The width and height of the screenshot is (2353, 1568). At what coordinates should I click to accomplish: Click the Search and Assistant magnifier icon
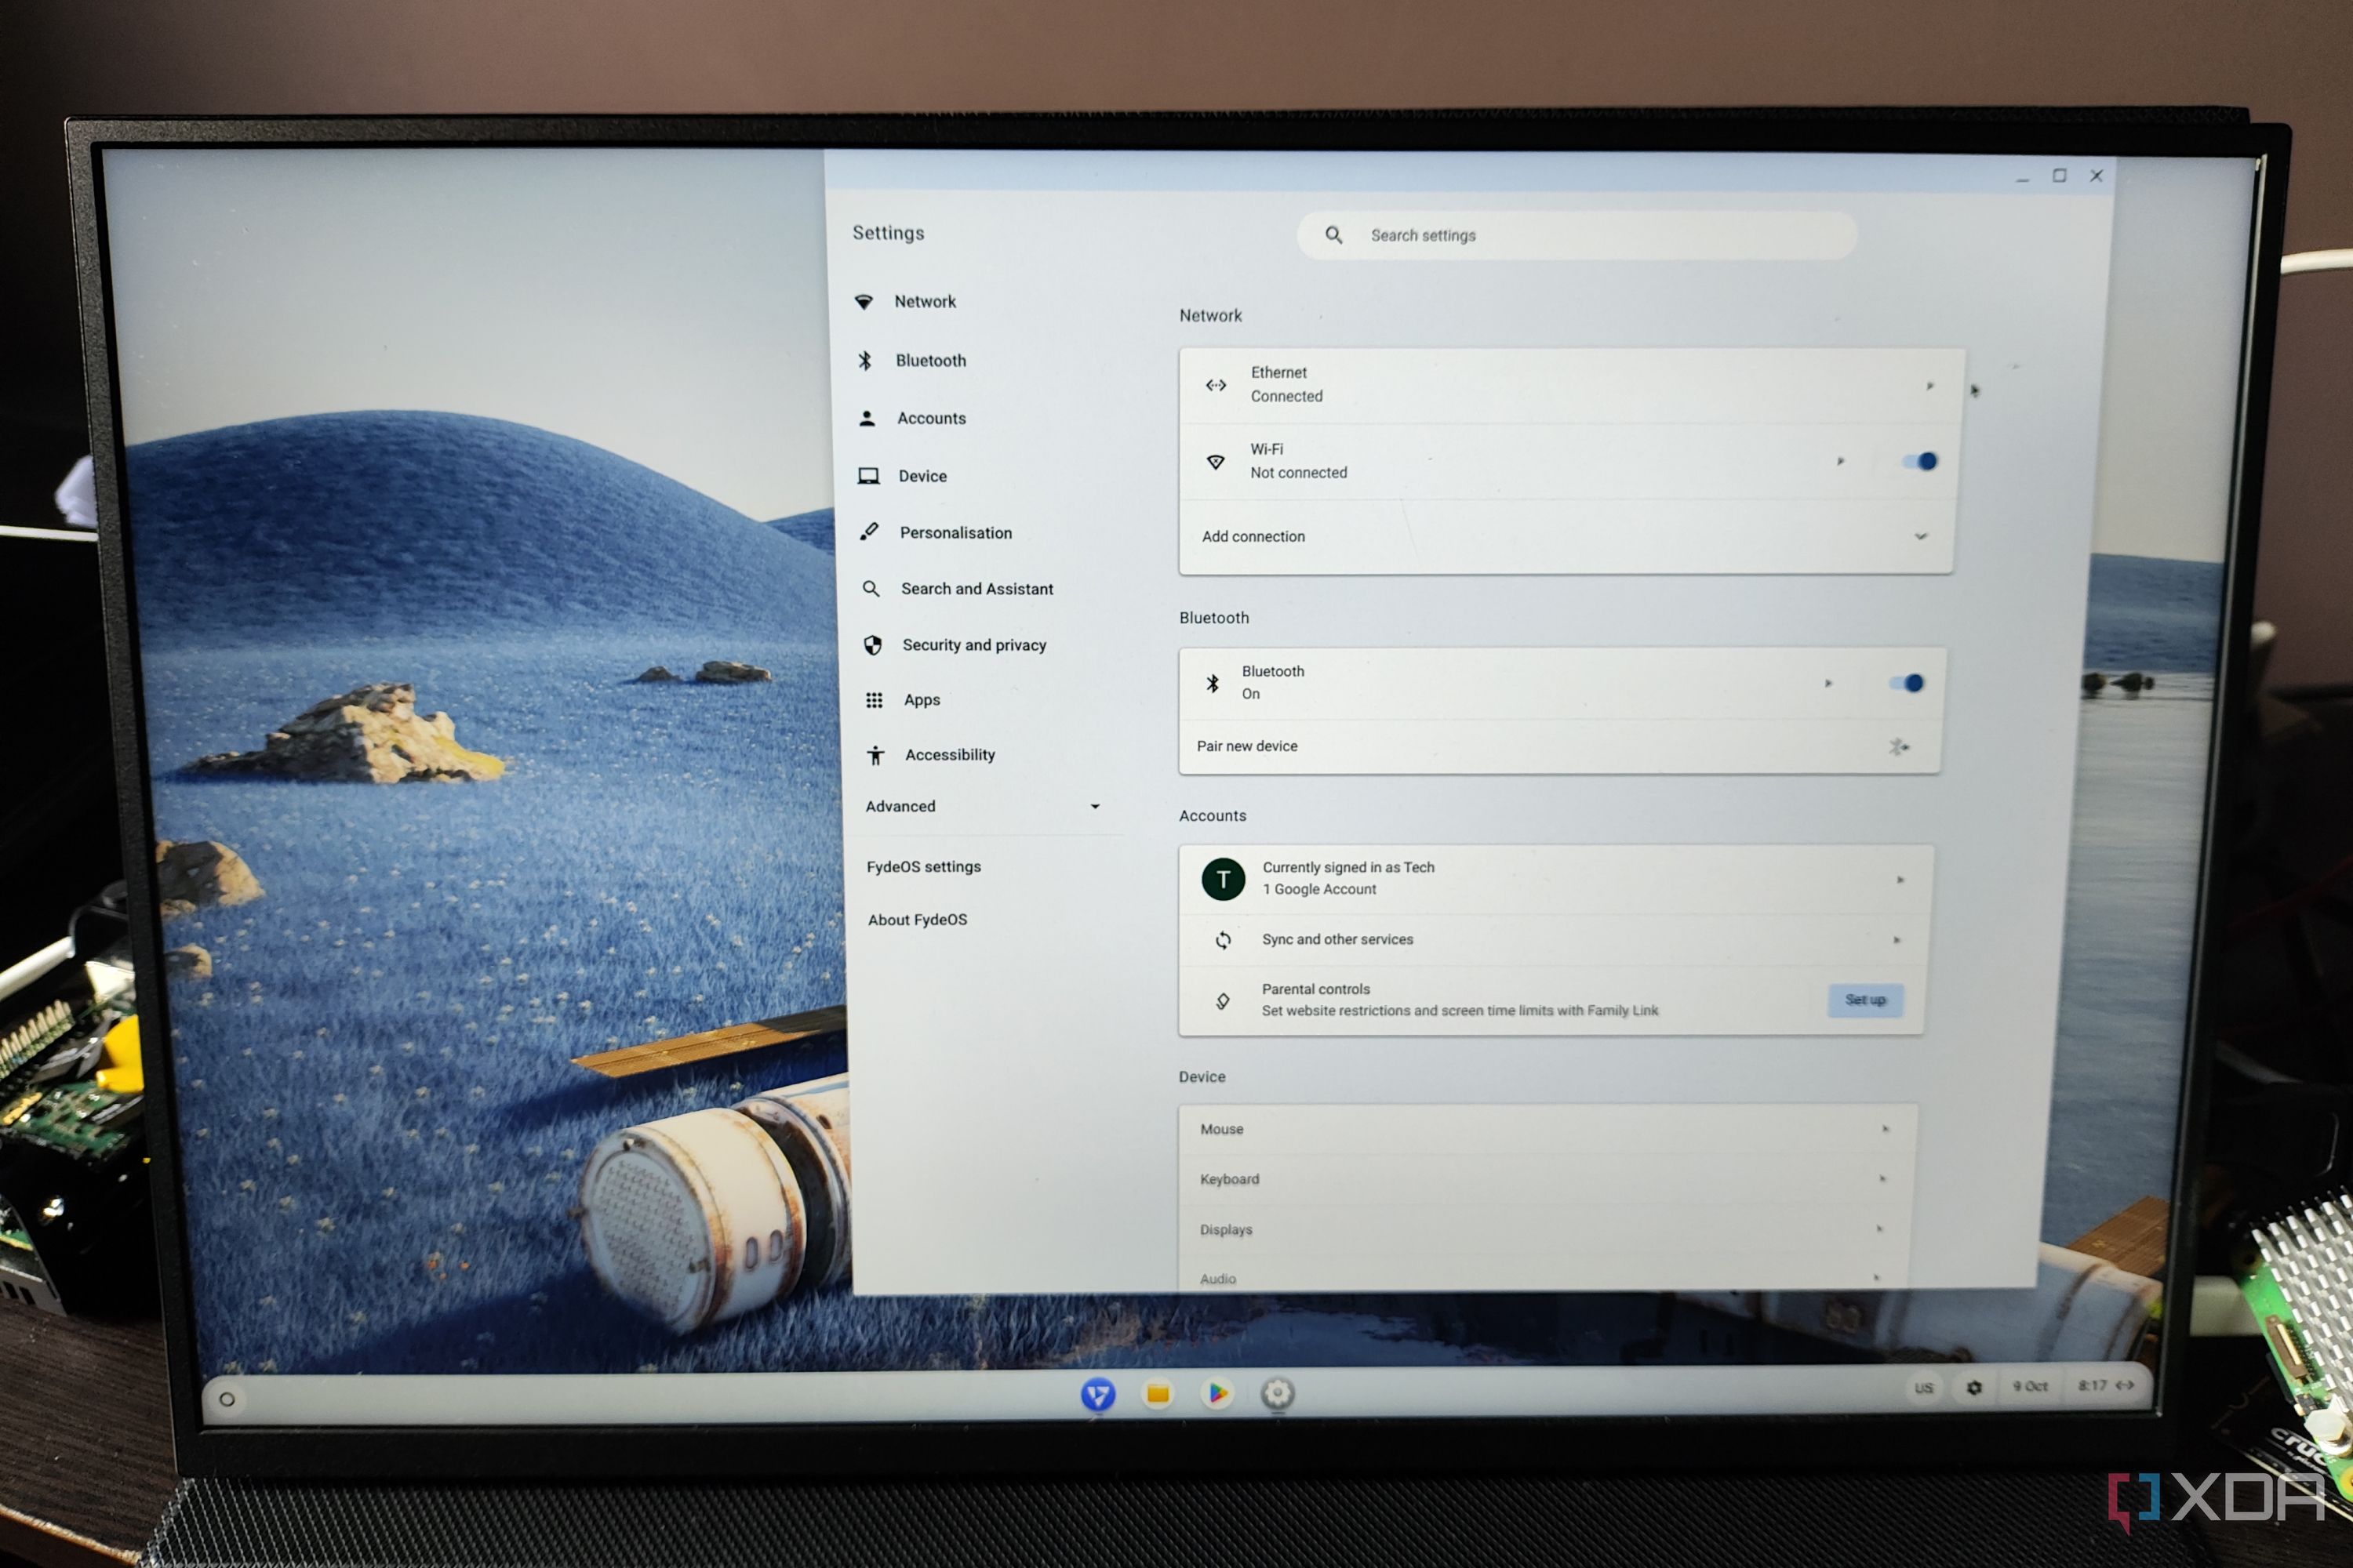[871, 589]
